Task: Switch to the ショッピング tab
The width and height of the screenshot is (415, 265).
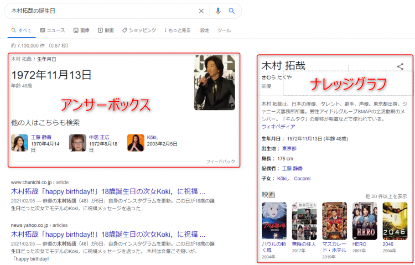Action: [x=139, y=30]
